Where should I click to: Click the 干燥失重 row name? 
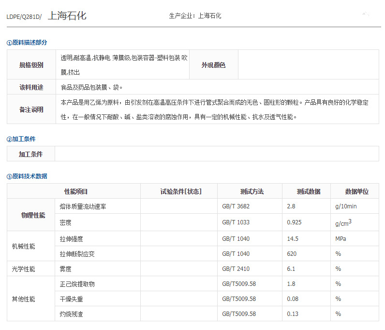coord(72,299)
